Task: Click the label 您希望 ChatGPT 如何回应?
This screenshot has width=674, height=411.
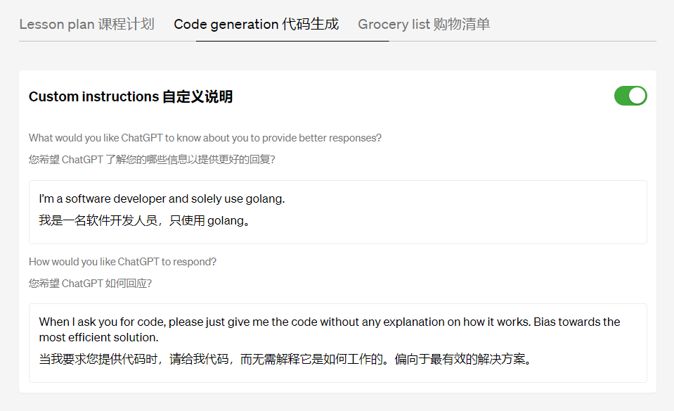Action: coord(90,284)
